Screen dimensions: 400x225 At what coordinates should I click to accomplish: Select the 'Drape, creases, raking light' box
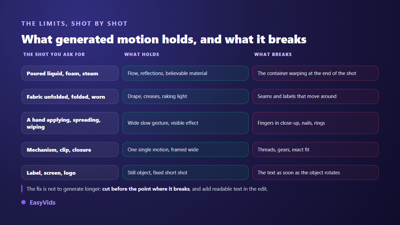coord(185,97)
